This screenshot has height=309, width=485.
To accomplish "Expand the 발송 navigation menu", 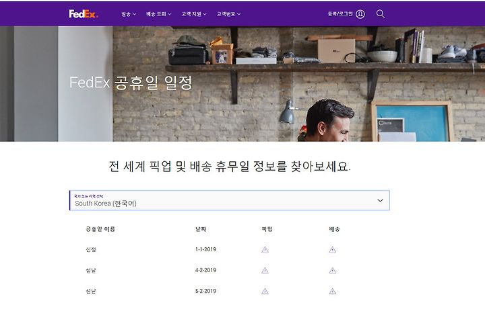I will (x=129, y=14).
